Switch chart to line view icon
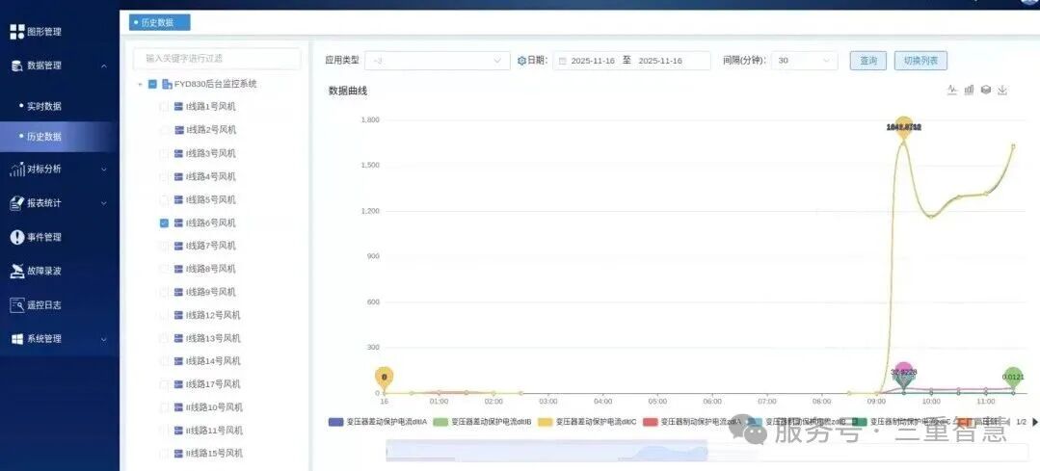The width and height of the screenshot is (1040, 471). coord(951,90)
